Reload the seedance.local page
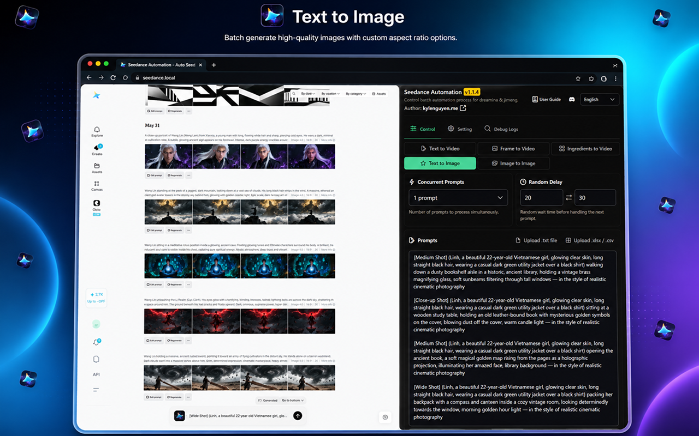 coord(113,78)
